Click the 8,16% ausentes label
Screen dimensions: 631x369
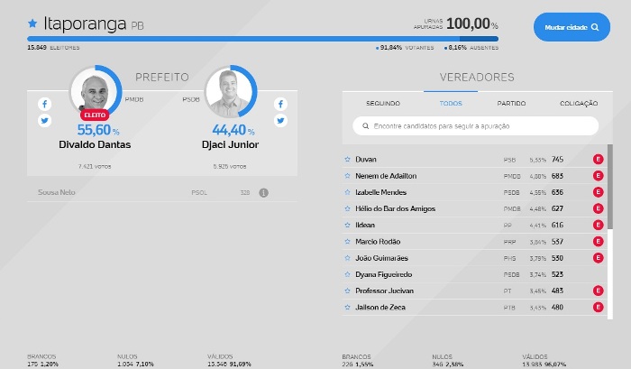pos(471,48)
